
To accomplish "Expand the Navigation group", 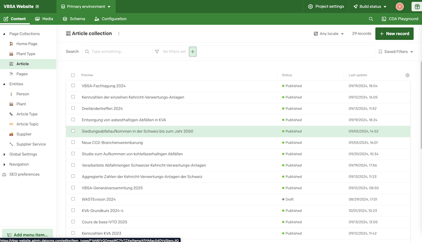I will (4, 164).
